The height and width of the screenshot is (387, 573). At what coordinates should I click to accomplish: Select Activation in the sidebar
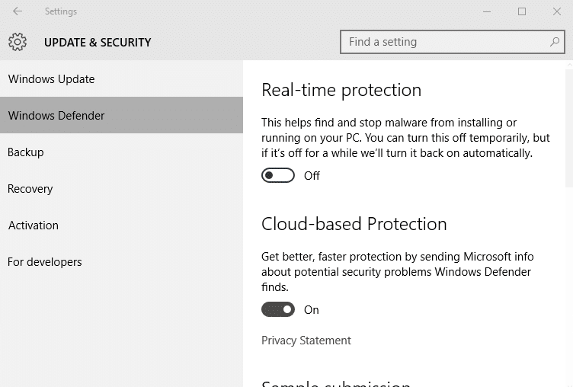[x=34, y=225]
